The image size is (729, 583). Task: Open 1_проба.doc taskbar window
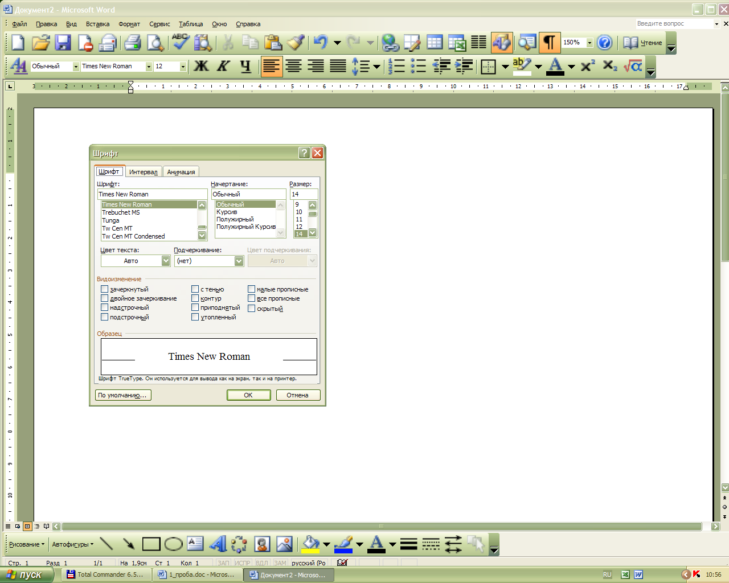(x=198, y=574)
